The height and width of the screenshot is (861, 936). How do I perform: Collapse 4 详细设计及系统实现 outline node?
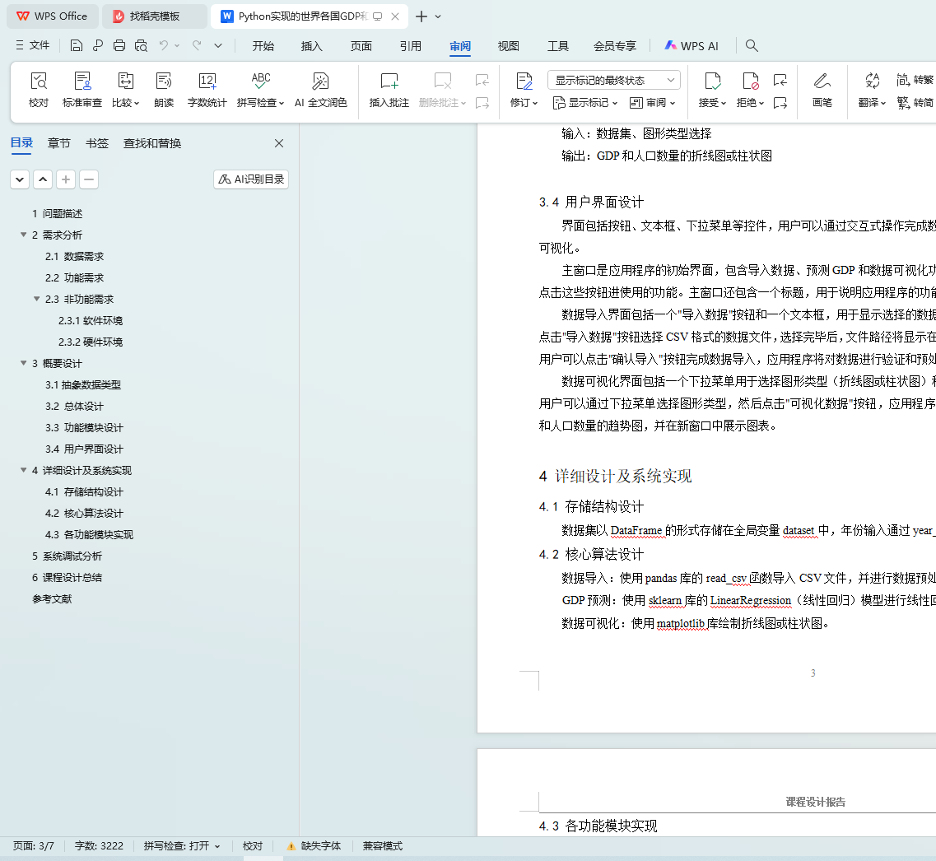point(23,470)
